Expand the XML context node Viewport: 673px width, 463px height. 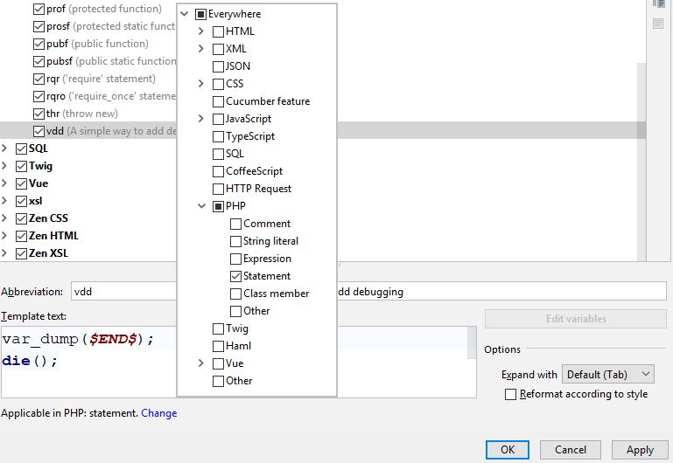coord(201,49)
